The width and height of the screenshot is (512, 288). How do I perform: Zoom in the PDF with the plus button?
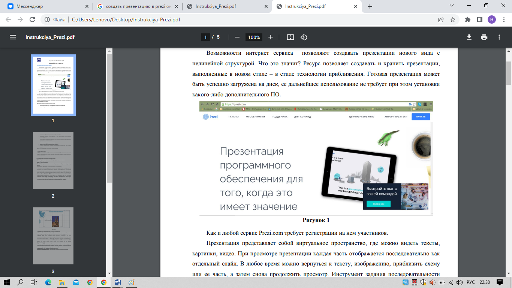271,37
